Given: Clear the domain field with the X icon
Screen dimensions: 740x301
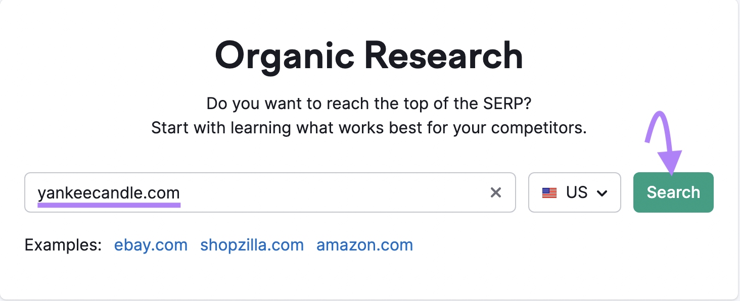Looking at the screenshot, I should point(496,192).
